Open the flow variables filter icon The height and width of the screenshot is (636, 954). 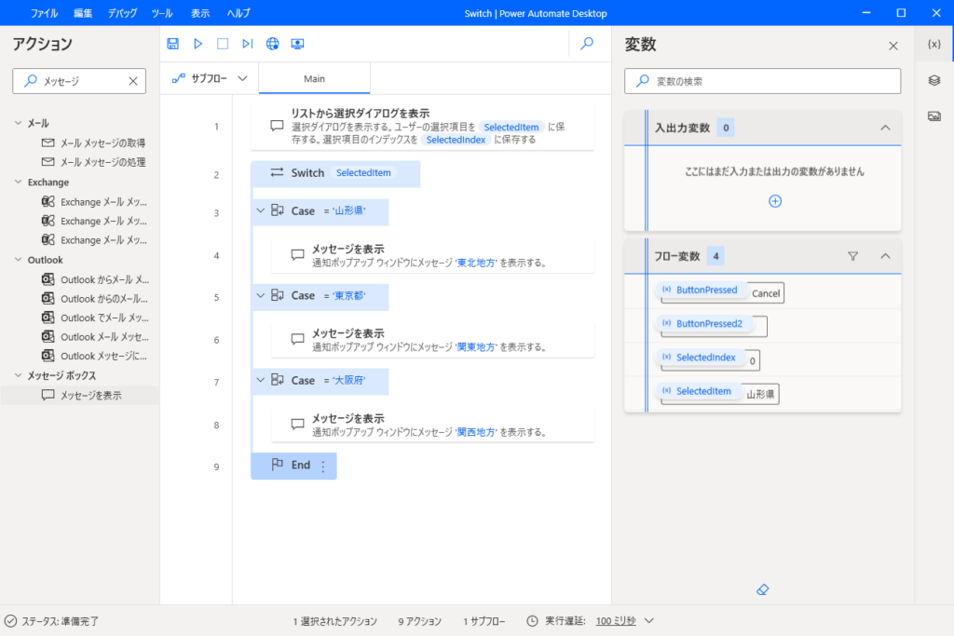pos(853,257)
